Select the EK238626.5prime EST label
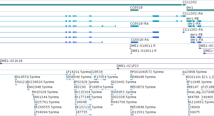 coord(40,82)
